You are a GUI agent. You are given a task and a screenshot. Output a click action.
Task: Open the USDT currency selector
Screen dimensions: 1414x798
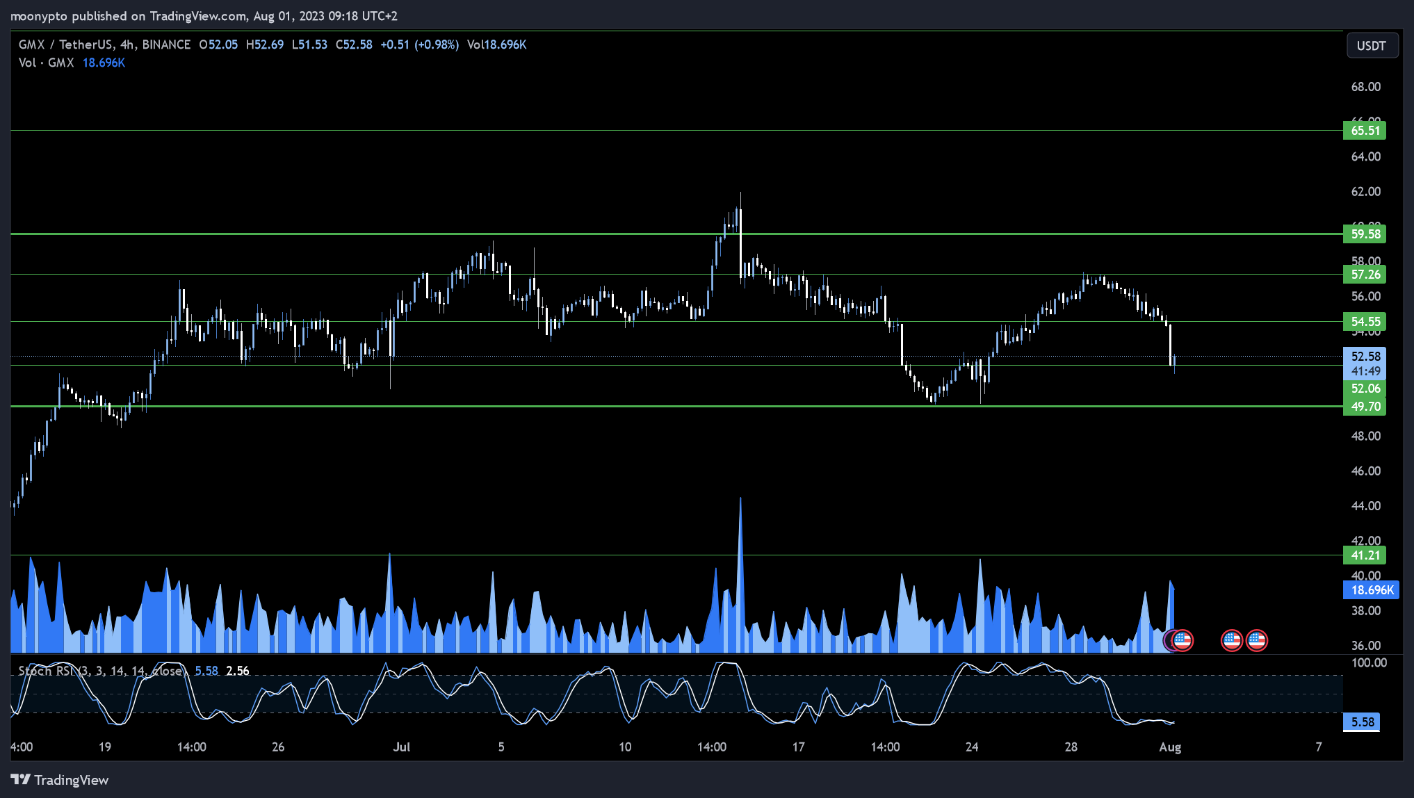[1372, 46]
